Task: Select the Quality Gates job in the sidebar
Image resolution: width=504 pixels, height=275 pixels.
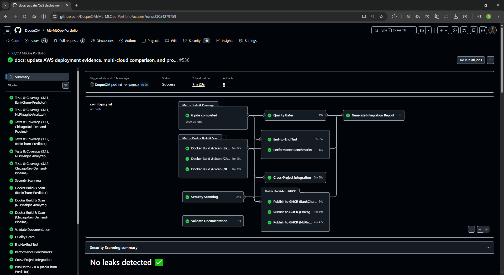Action: pos(25,237)
